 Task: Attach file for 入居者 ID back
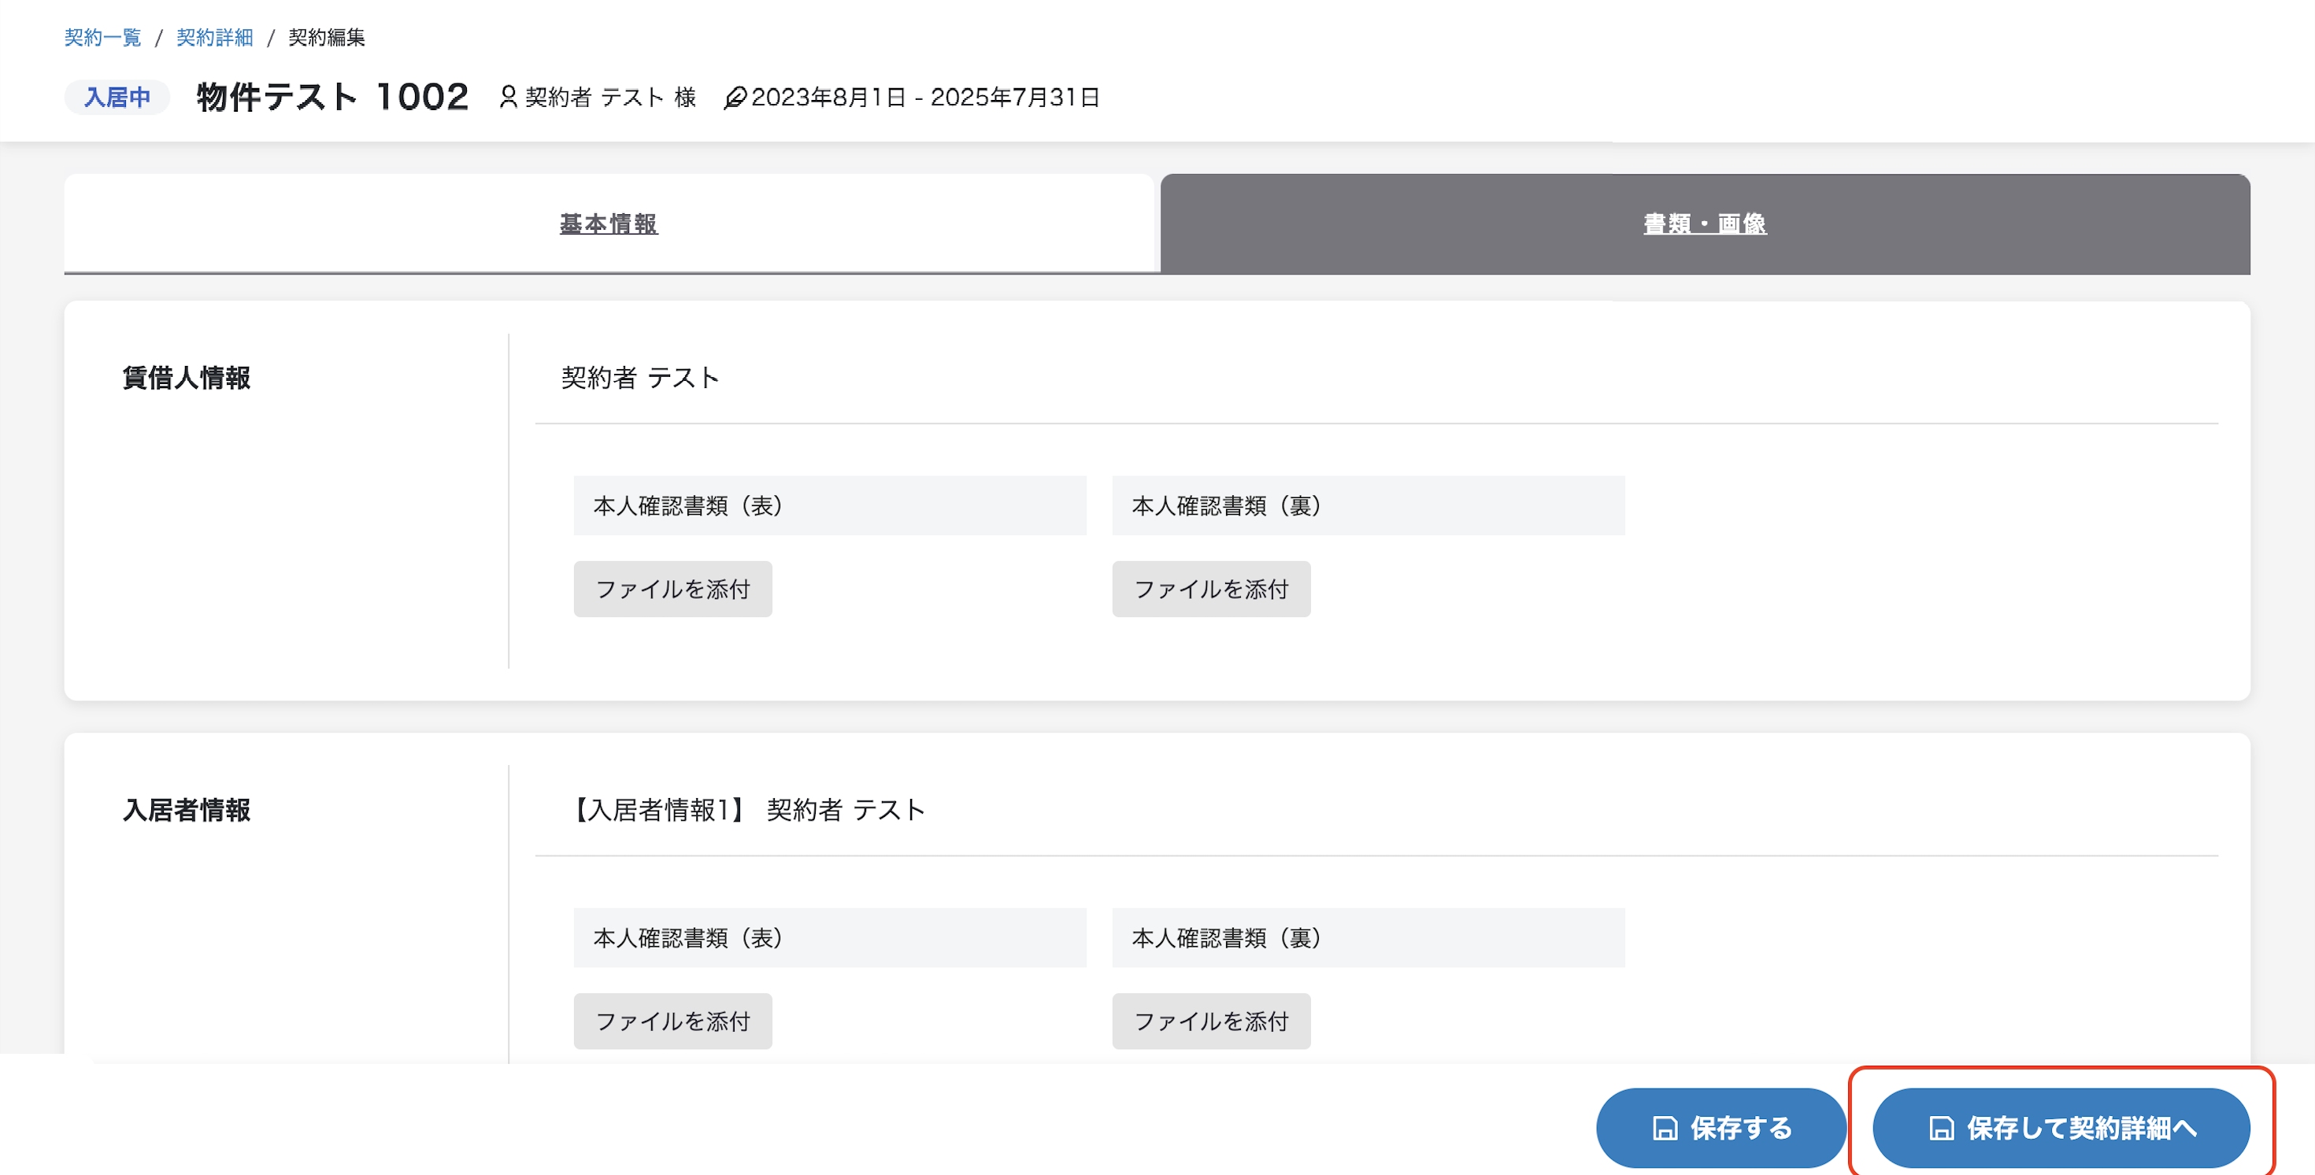pos(1210,1022)
